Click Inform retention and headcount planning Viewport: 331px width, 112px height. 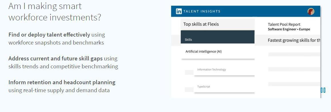(x=62, y=82)
